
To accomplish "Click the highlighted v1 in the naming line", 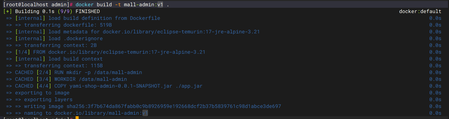I will click(145, 113).
